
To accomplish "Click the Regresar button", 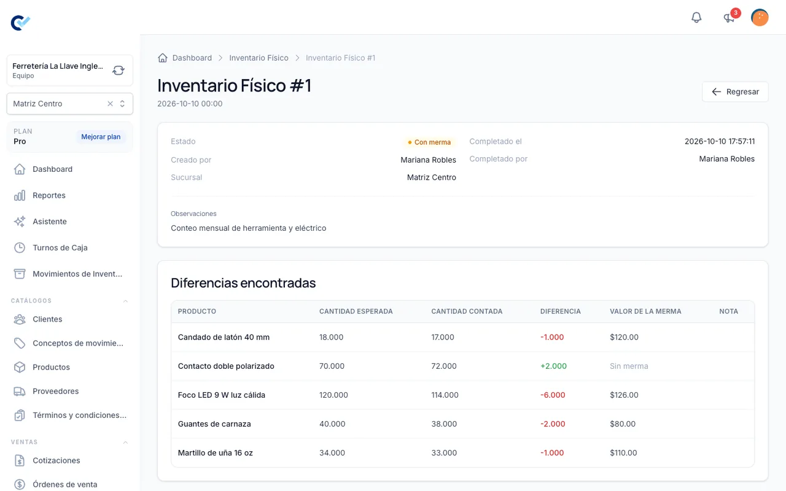I will (735, 91).
